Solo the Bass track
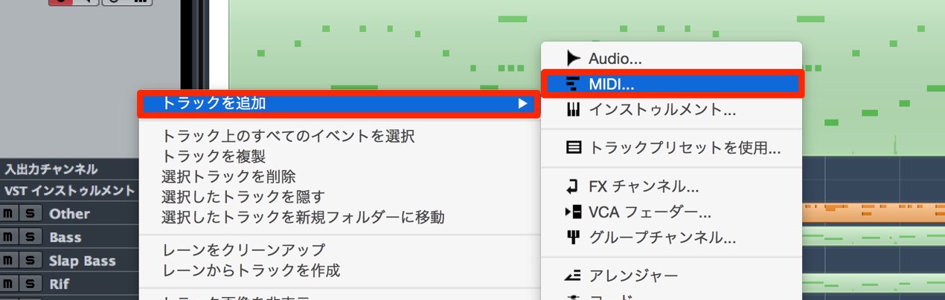Screen dimensions: 945x300 click(x=30, y=238)
